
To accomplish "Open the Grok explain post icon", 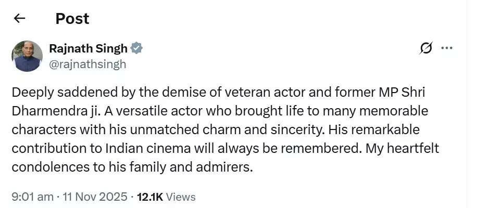I will point(426,48).
